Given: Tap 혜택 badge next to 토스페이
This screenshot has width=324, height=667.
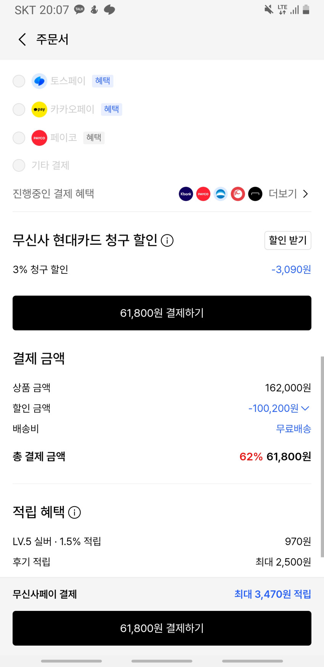Looking at the screenshot, I should pyautogui.click(x=103, y=81).
